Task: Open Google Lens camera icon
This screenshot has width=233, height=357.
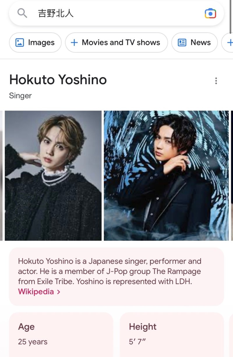Action: click(210, 13)
